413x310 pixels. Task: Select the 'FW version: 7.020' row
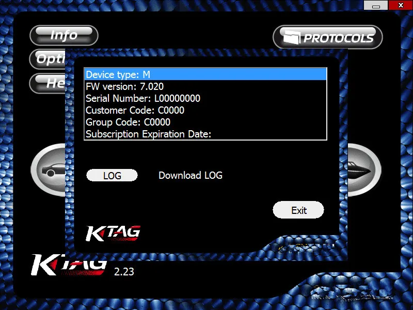205,86
